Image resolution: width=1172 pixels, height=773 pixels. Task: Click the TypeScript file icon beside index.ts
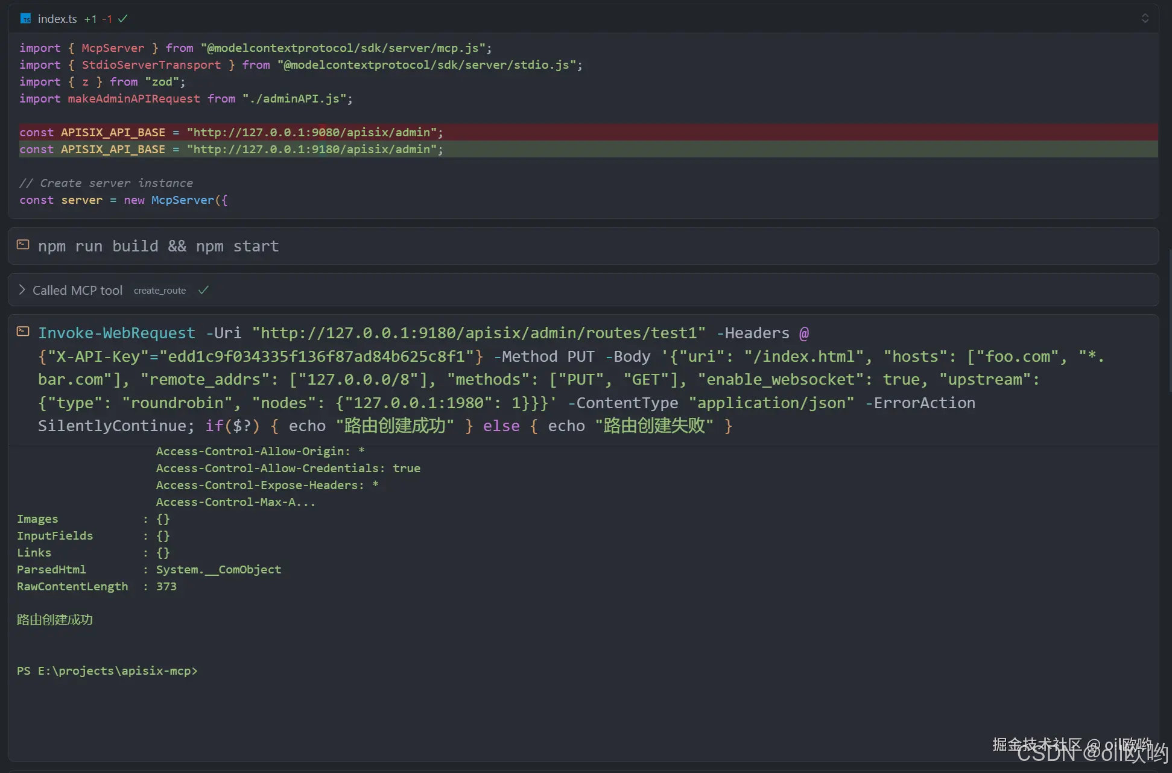(x=25, y=19)
